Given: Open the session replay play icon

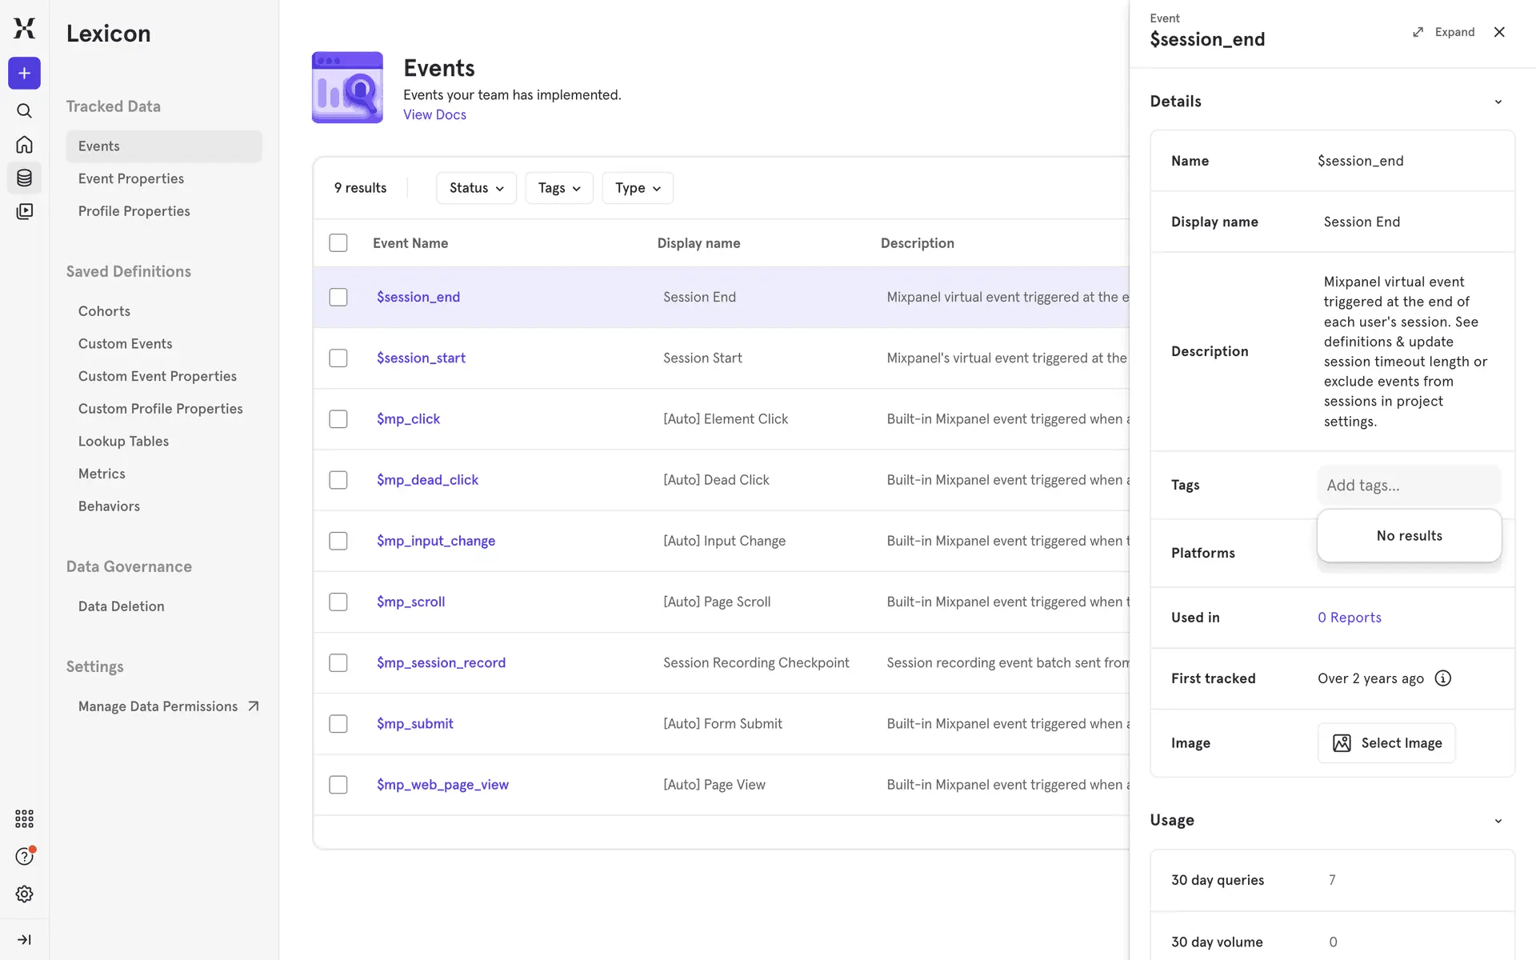Looking at the screenshot, I should (24, 211).
